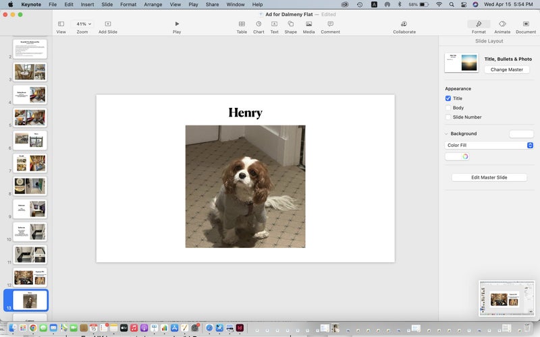The width and height of the screenshot is (540, 337).
Task: Open the Color Fill dropdown
Action: pyautogui.click(x=489, y=146)
